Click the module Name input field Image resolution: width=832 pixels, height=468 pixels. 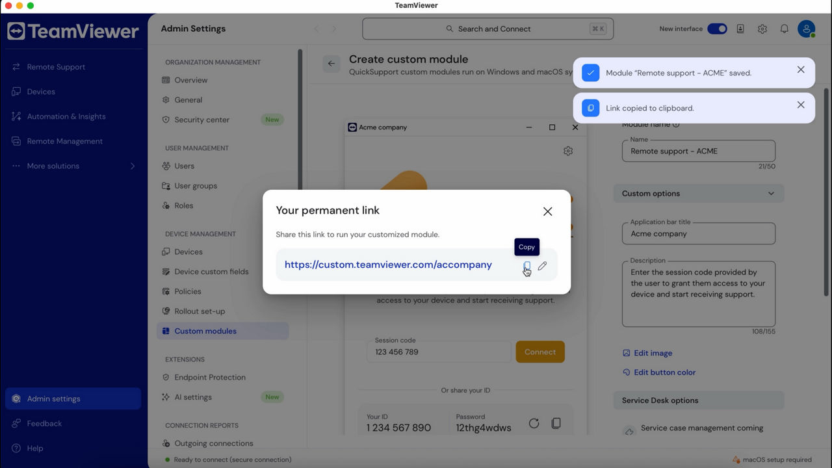[x=698, y=151]
